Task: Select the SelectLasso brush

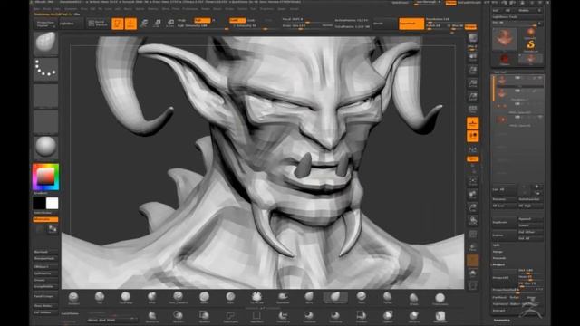Action: pos(230,316)
